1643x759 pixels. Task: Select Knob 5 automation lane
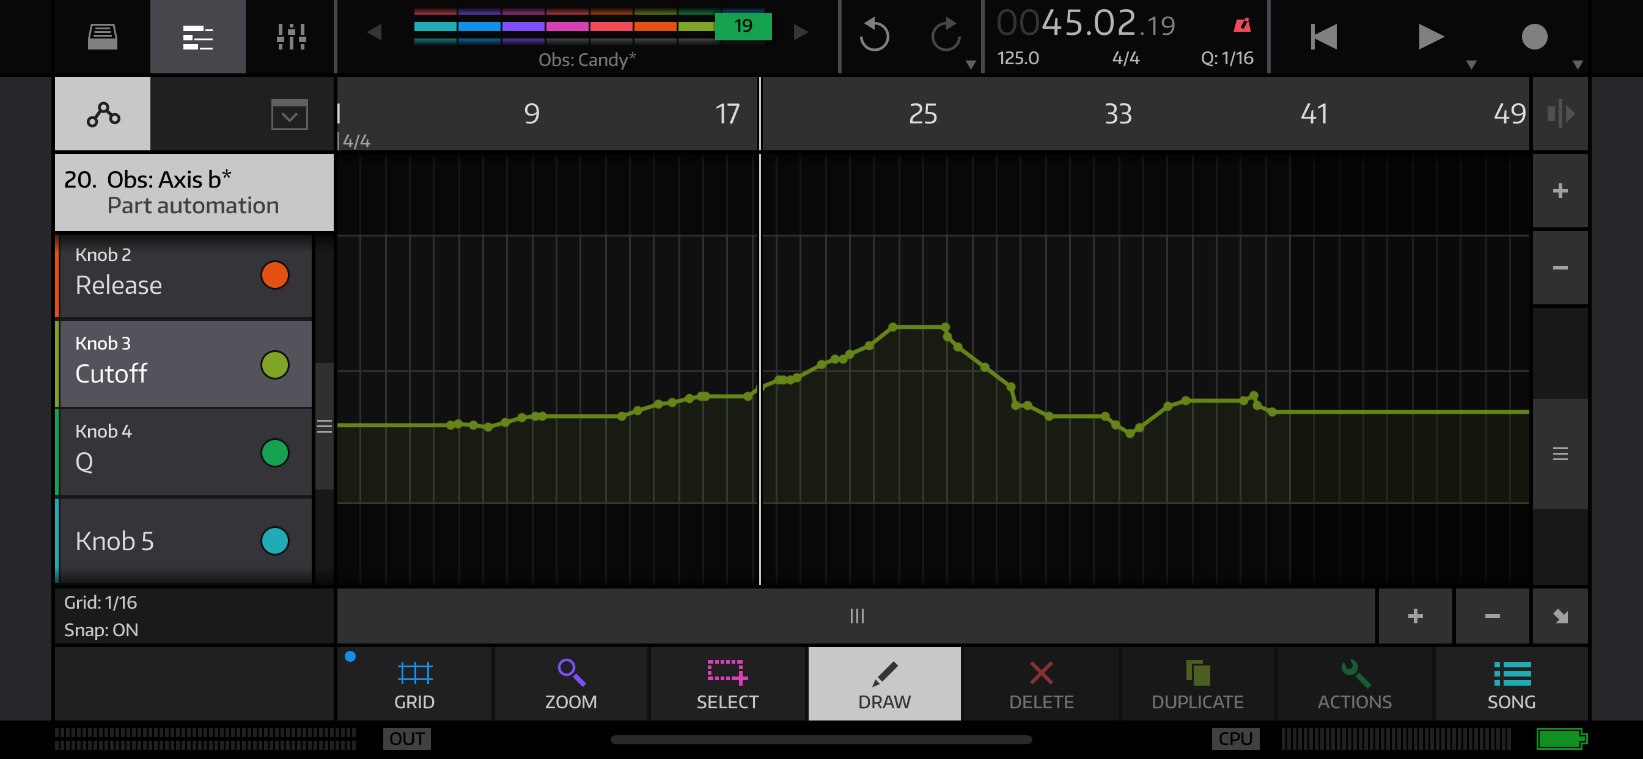point(185,541)
